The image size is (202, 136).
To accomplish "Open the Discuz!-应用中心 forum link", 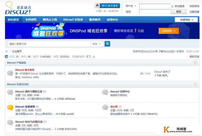I will (x=120, y=92).
